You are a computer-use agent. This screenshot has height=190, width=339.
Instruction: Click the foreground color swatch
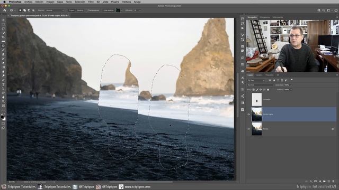2,117
